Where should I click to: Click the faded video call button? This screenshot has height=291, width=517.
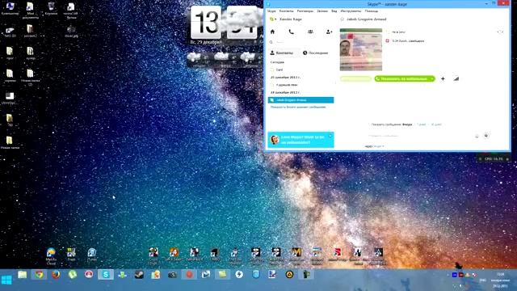tap(355, 79)
